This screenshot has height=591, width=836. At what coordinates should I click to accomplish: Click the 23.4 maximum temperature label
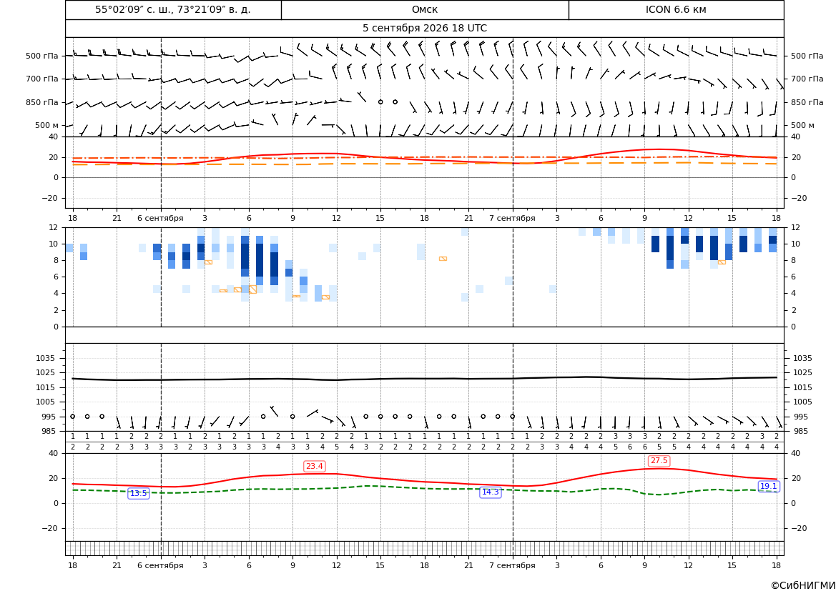pos(314,467)
